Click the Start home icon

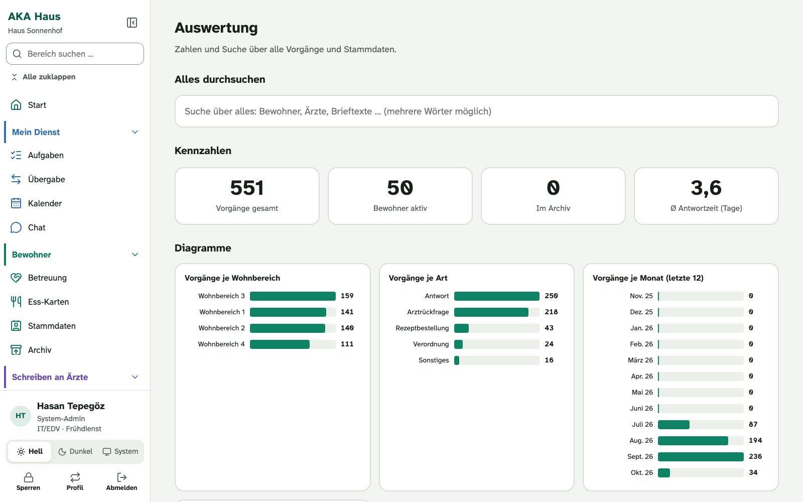click(x=16, y=105)
